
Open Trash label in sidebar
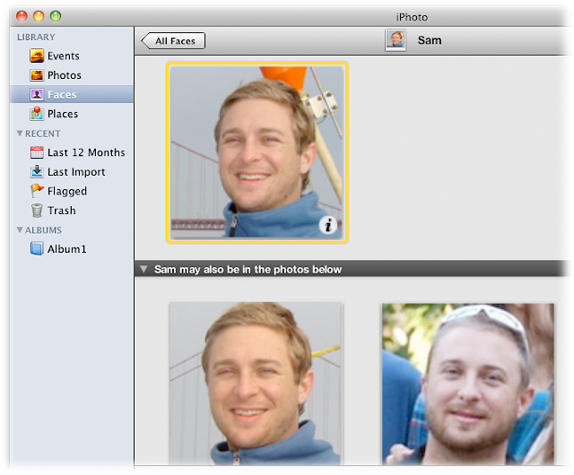tap(62, 211)
